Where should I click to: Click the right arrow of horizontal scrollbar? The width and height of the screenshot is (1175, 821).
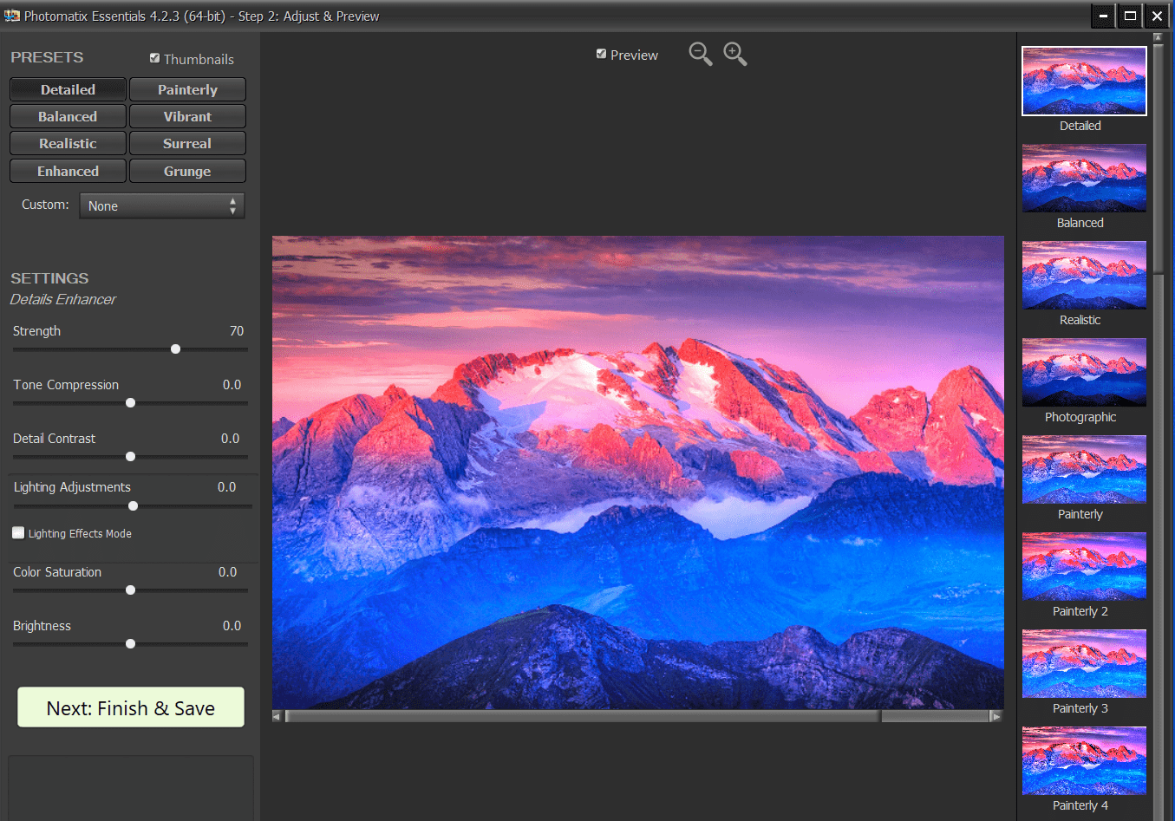pos(996,716)
